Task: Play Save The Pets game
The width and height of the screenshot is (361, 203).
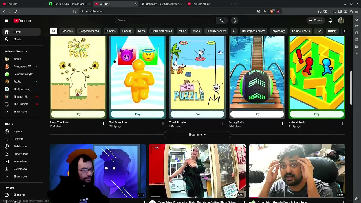Action: (x=78, y=114)
